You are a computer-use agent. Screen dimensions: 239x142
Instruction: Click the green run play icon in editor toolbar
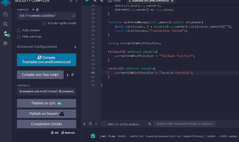tap(87, 1)
